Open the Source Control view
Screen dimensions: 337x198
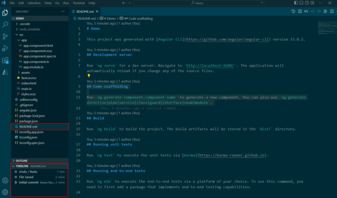pyautogui.click(x=5, y=36)
